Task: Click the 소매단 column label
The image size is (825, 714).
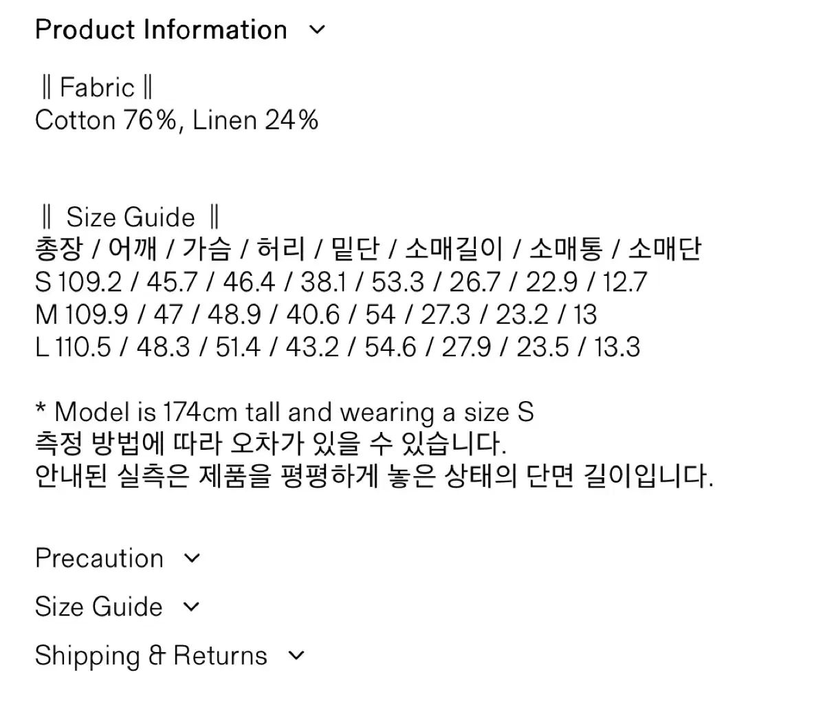Action: click(x=664, y=249)
